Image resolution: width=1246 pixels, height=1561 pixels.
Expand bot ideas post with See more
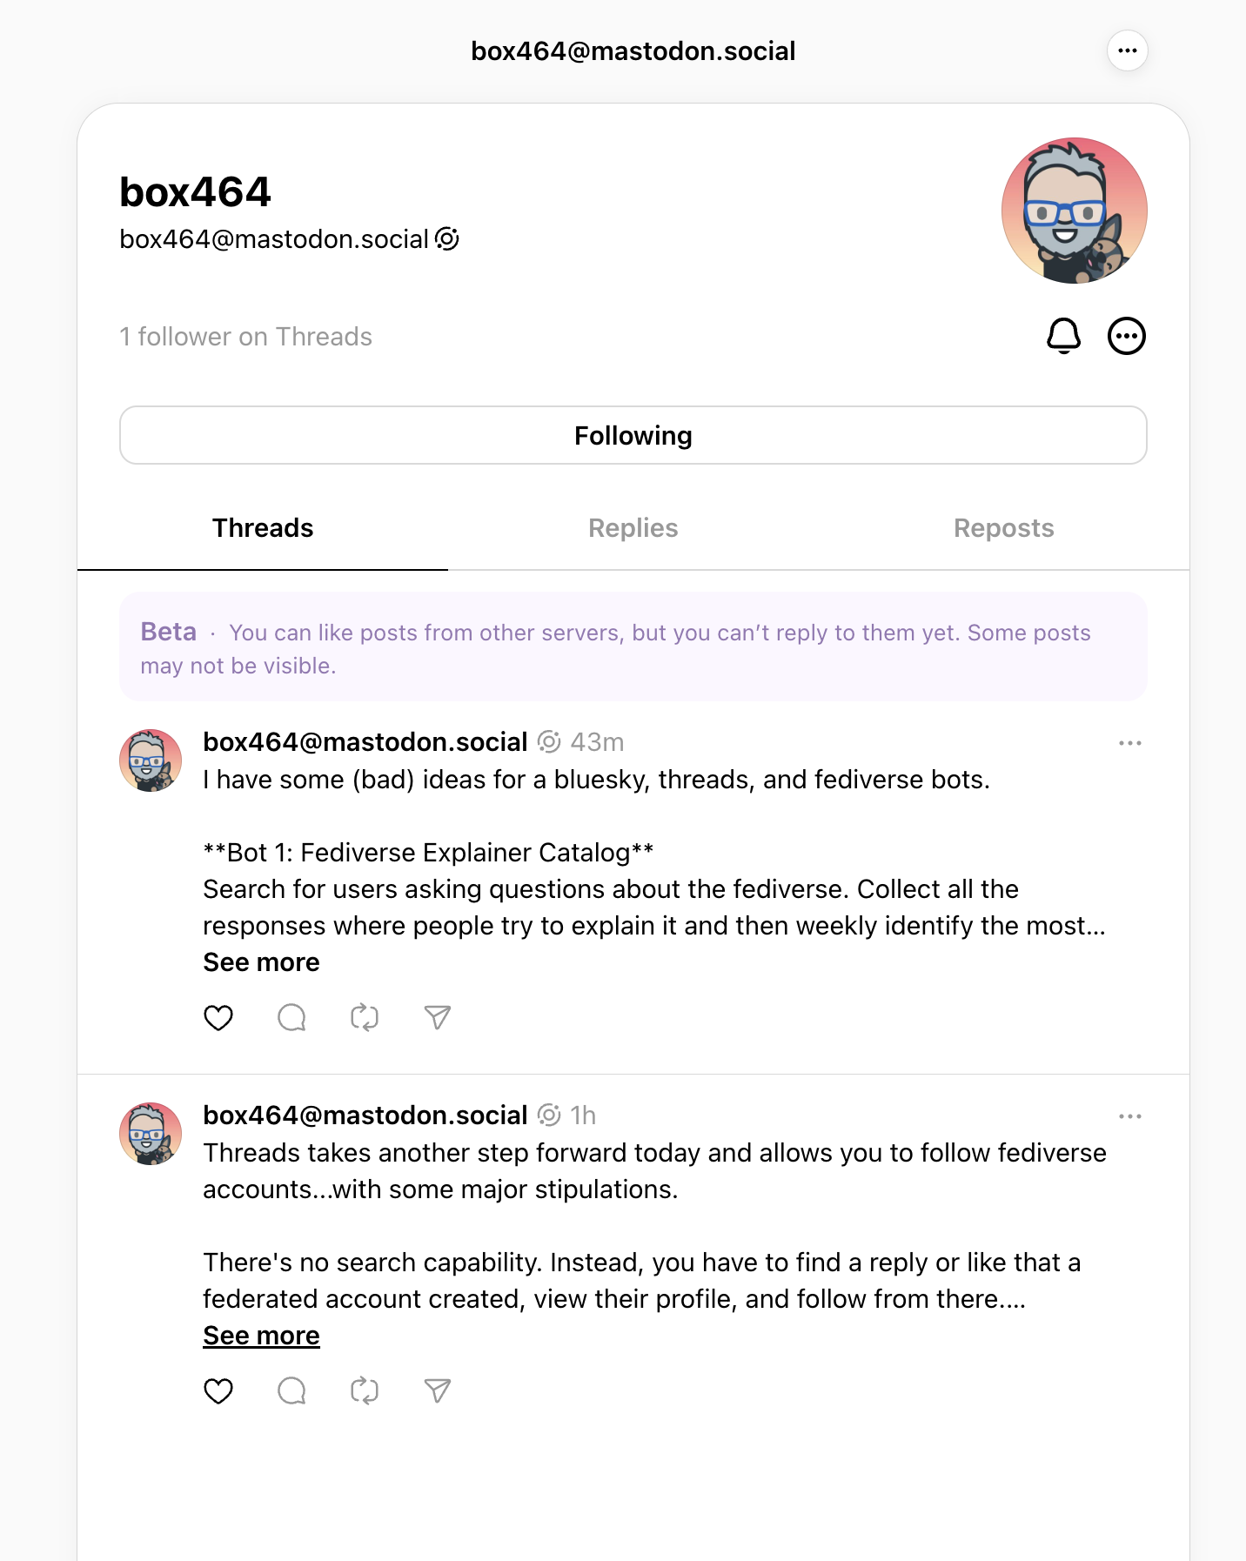point(261,962)
